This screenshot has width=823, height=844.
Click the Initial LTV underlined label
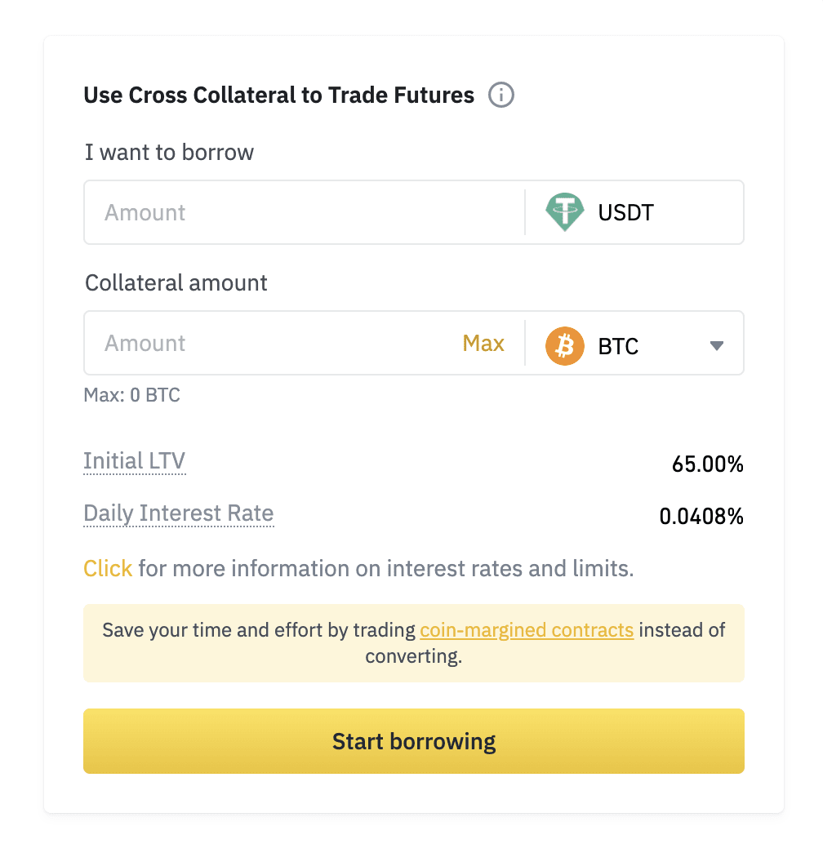134,461
